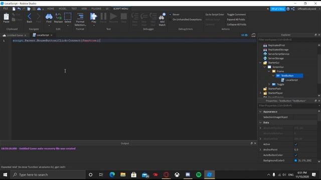Click Expand All Folds
This screenshot has width=321, height=180.
[236, 19]
